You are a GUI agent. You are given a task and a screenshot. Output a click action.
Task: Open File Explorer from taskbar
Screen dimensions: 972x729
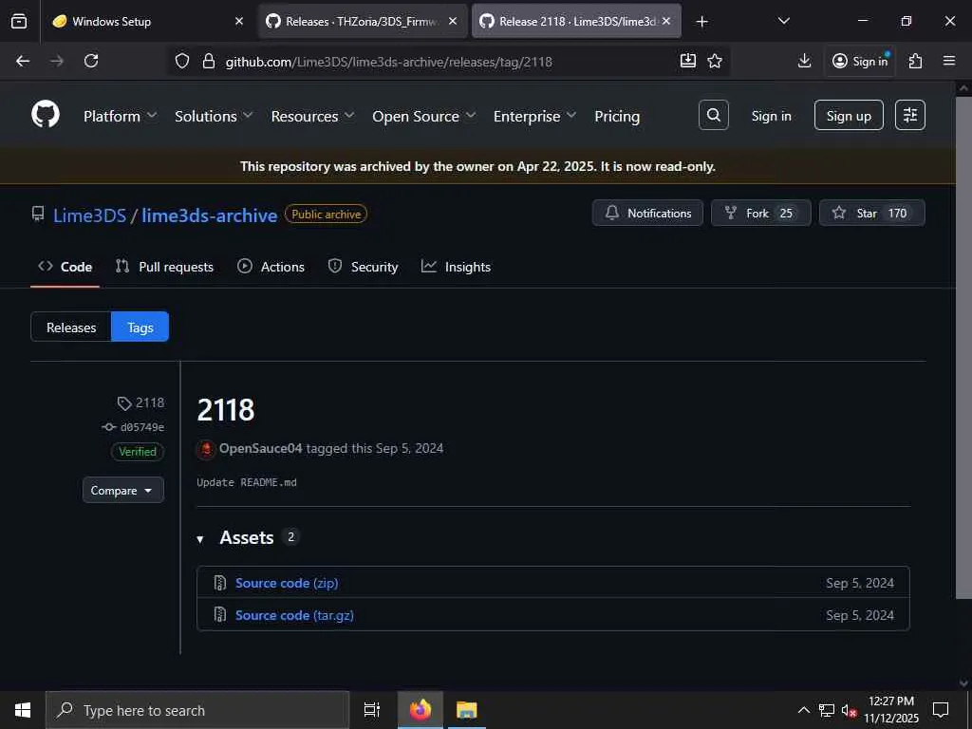[x=467, y=710]
